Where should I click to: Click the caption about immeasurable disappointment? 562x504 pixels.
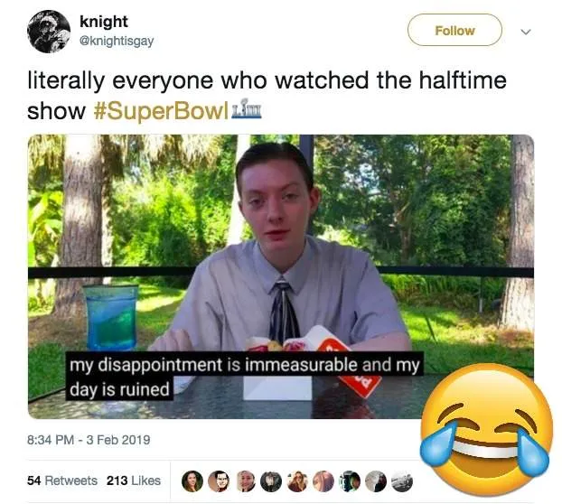point(245,376)
